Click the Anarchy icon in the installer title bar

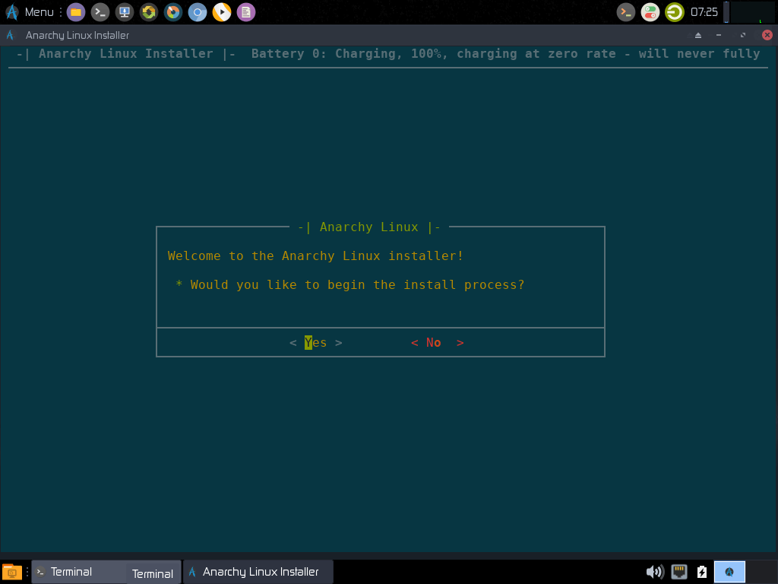click(x=10, y=35)
